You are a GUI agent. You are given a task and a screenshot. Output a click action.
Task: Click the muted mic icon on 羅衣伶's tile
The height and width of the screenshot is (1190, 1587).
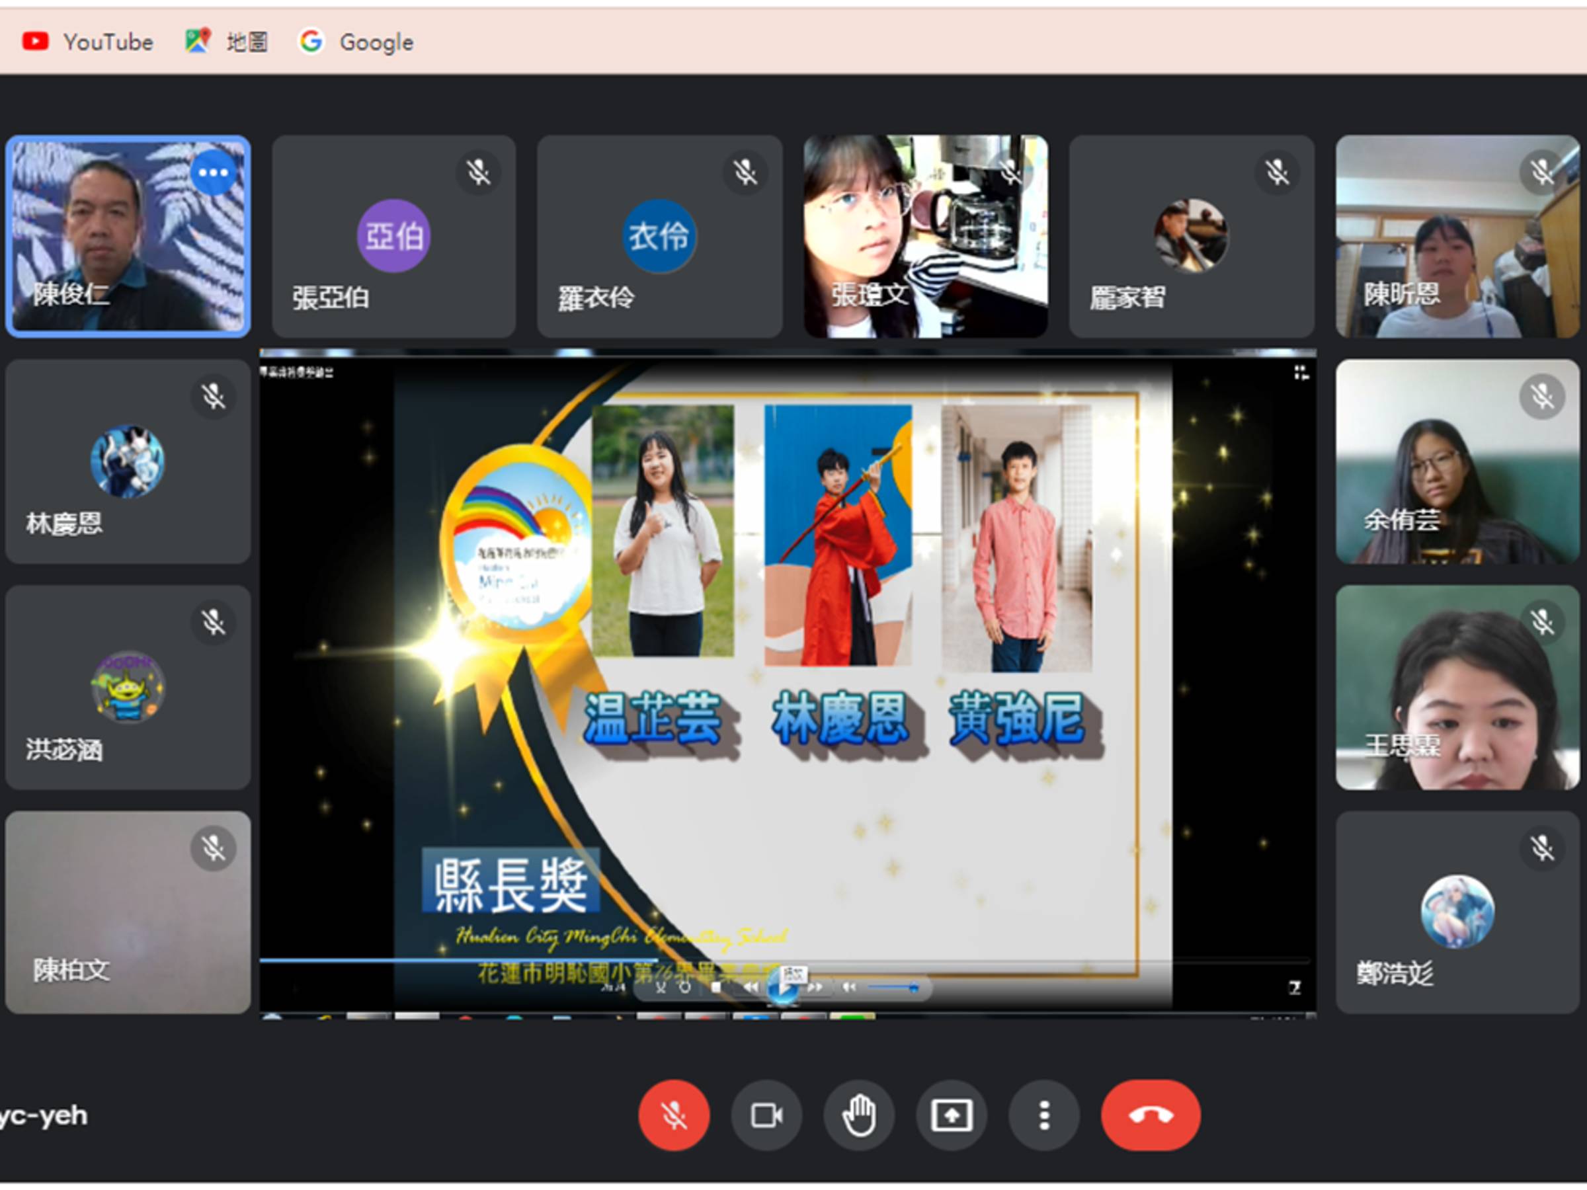pos(745,173)
